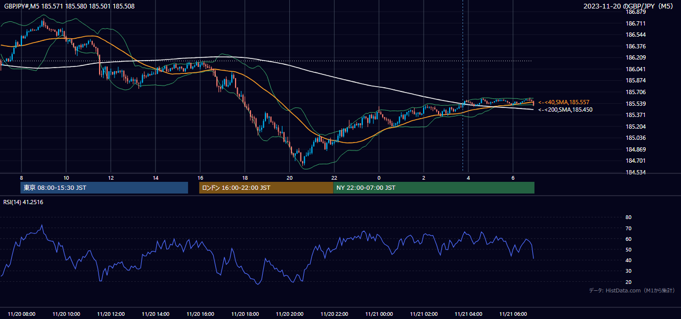Click RSI scale value 60

(x=628, y=239)
